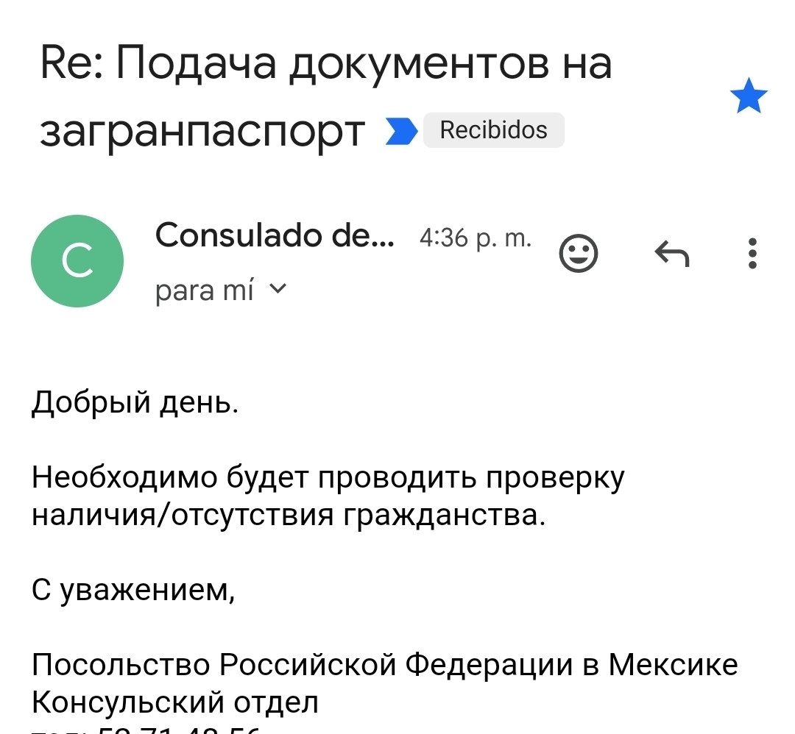This screenshot has width=795, height=734.
Task: Tap the 4:36 p. m. timestamp
Action: click(x=474, y=238)
